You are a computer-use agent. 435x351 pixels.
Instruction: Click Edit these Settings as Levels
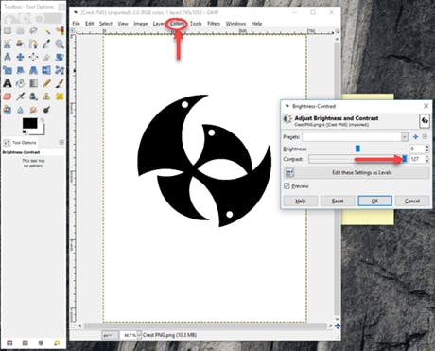click(x=357, y=172)
